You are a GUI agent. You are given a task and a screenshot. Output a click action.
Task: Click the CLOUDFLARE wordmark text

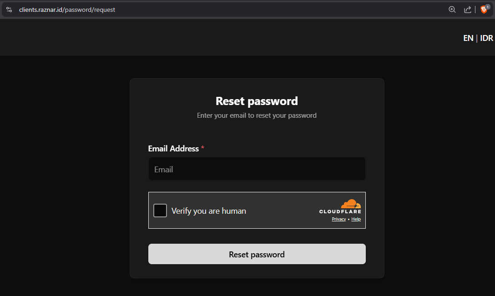(340, 211)
